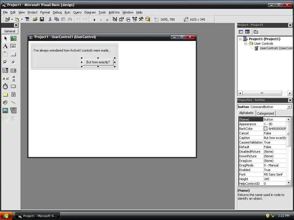The image size is (294, 220).
Task: Select the Frame control tool
Action: click(5, 54)
